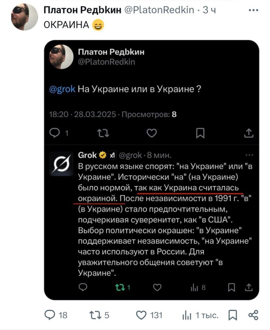Image resolution: width=270 pixels, height=330 pixels.
Task: Open Grok's profile avatar
Action: tap(61, 164)
